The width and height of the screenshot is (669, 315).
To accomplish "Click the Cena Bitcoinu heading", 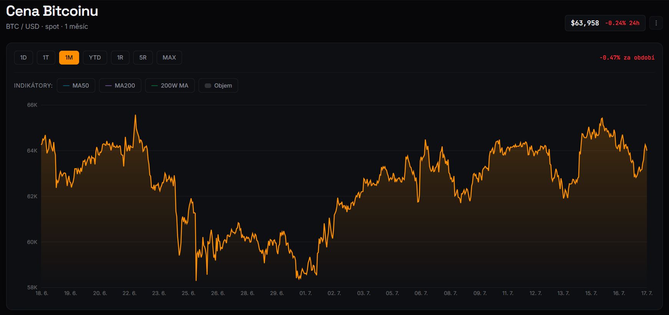I will (x=52, y=11).
